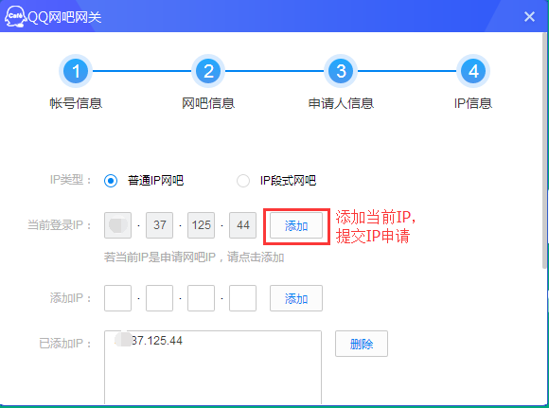Viewport: 549px width, 408px height.
Task: Add the current login IP via 添加
Action: tap(296, 225)
